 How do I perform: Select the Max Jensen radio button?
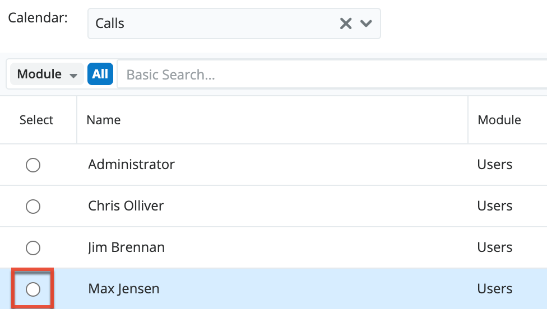(33, 289)
